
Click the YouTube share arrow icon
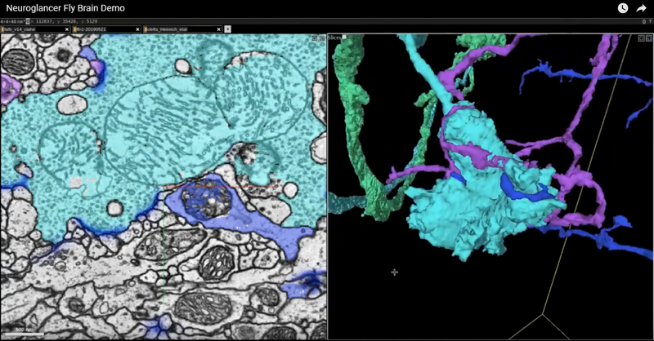[643, 7]
